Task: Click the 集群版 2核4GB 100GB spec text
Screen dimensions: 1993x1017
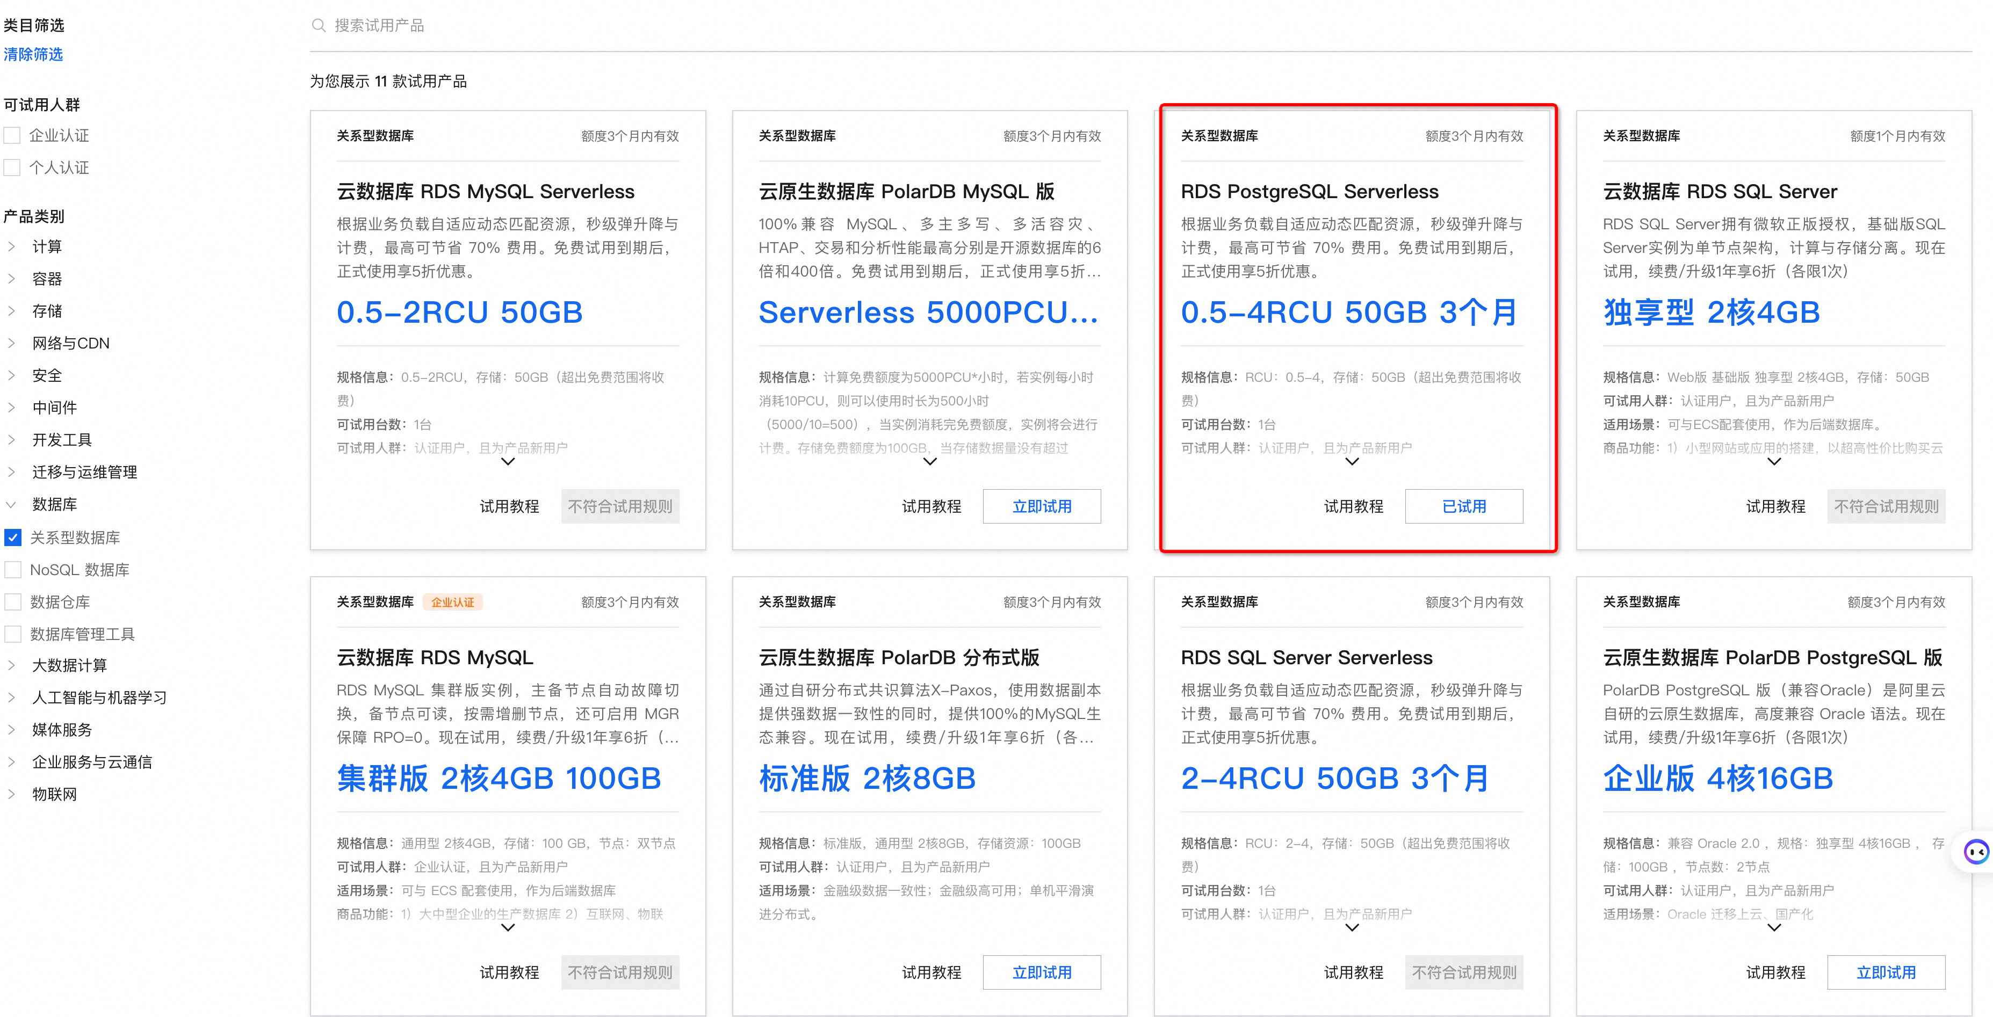Action: [499, 778]
